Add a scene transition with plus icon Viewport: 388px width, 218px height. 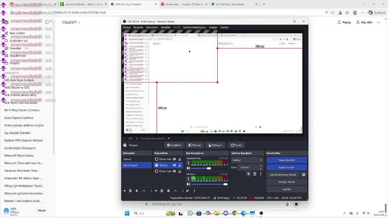pos(249,174)
